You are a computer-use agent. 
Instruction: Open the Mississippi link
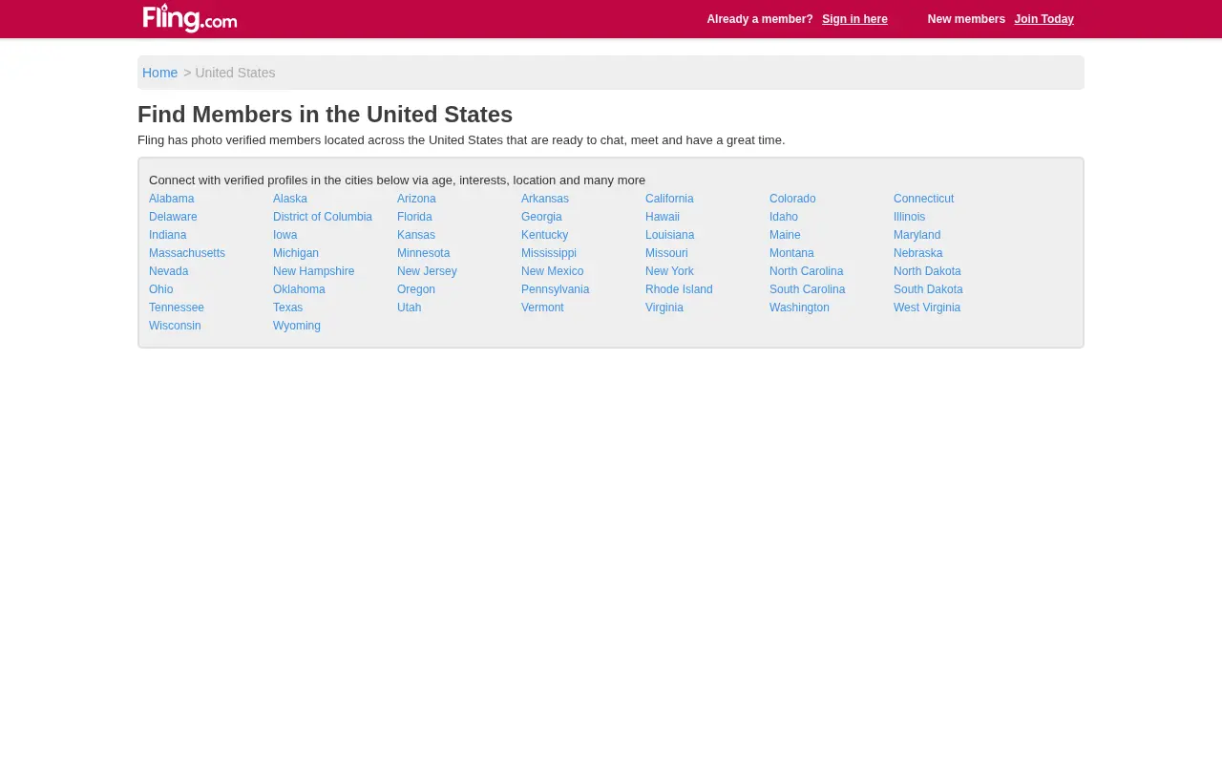[x=549, y=253]
